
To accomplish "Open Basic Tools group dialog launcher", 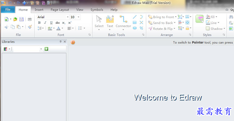I will (x=143, y=34).
